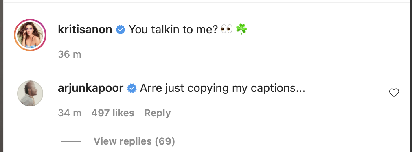The image size is (412, 152).
Task: Click the verified badge next to kritisanon
Action: coord(121,30)
